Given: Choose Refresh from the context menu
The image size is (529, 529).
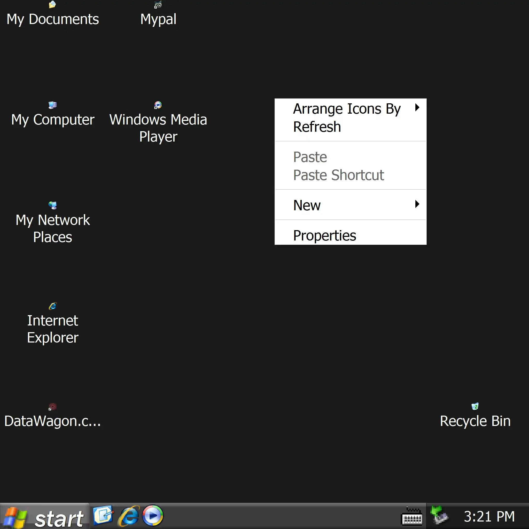Looking at the screenshot, I should pos(317,127).
